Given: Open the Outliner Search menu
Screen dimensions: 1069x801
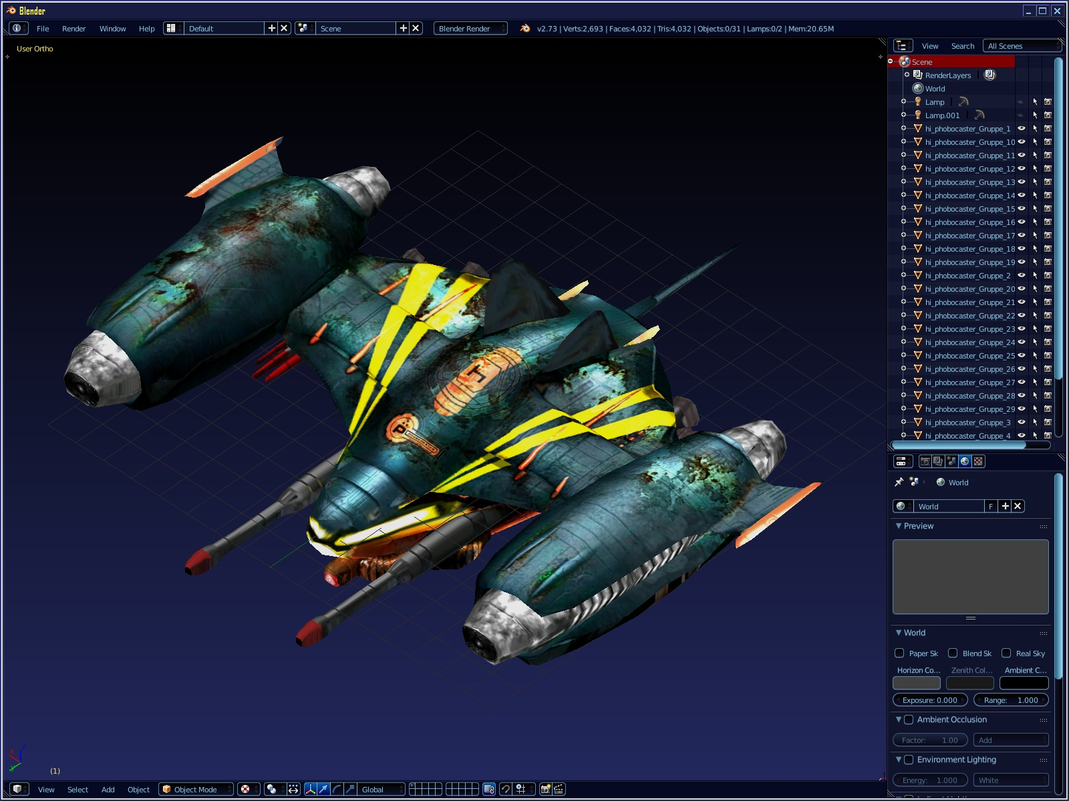Looking at the screenshot, I should [x=963, y=46].
